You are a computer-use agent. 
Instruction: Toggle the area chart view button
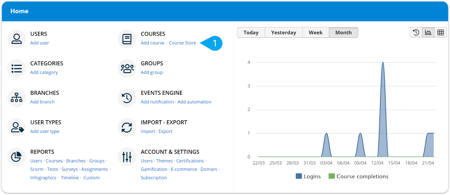tap(428, 33)
